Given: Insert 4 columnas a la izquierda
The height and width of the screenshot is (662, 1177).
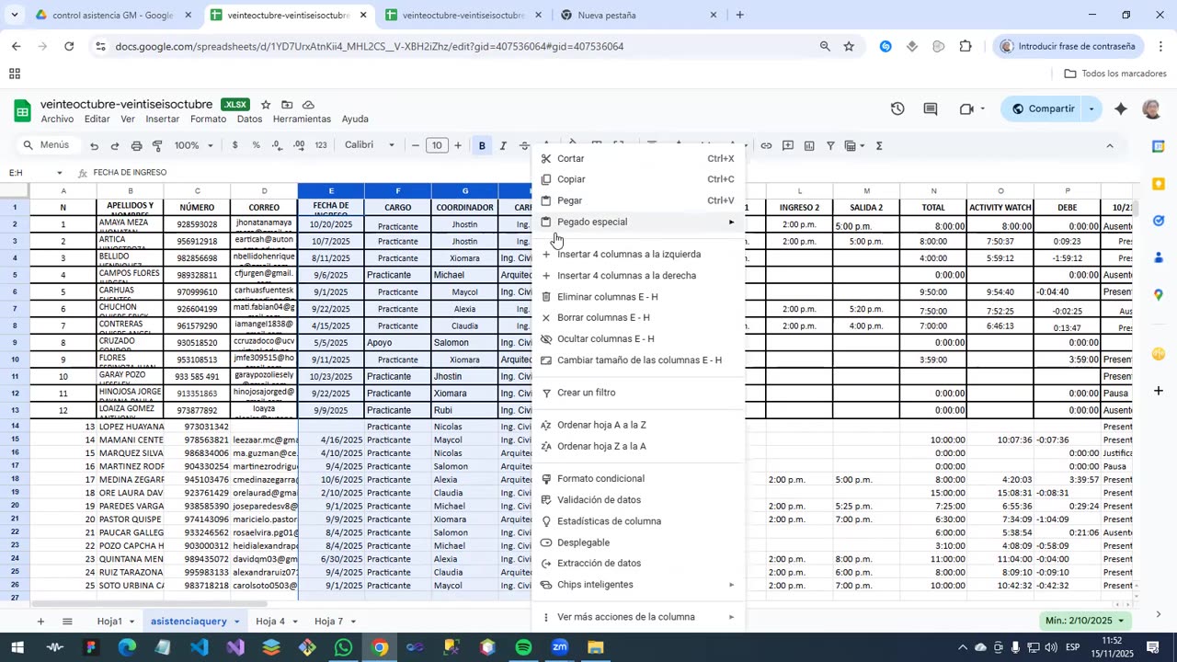Looking at the screenshot, I should click(639, 255).
